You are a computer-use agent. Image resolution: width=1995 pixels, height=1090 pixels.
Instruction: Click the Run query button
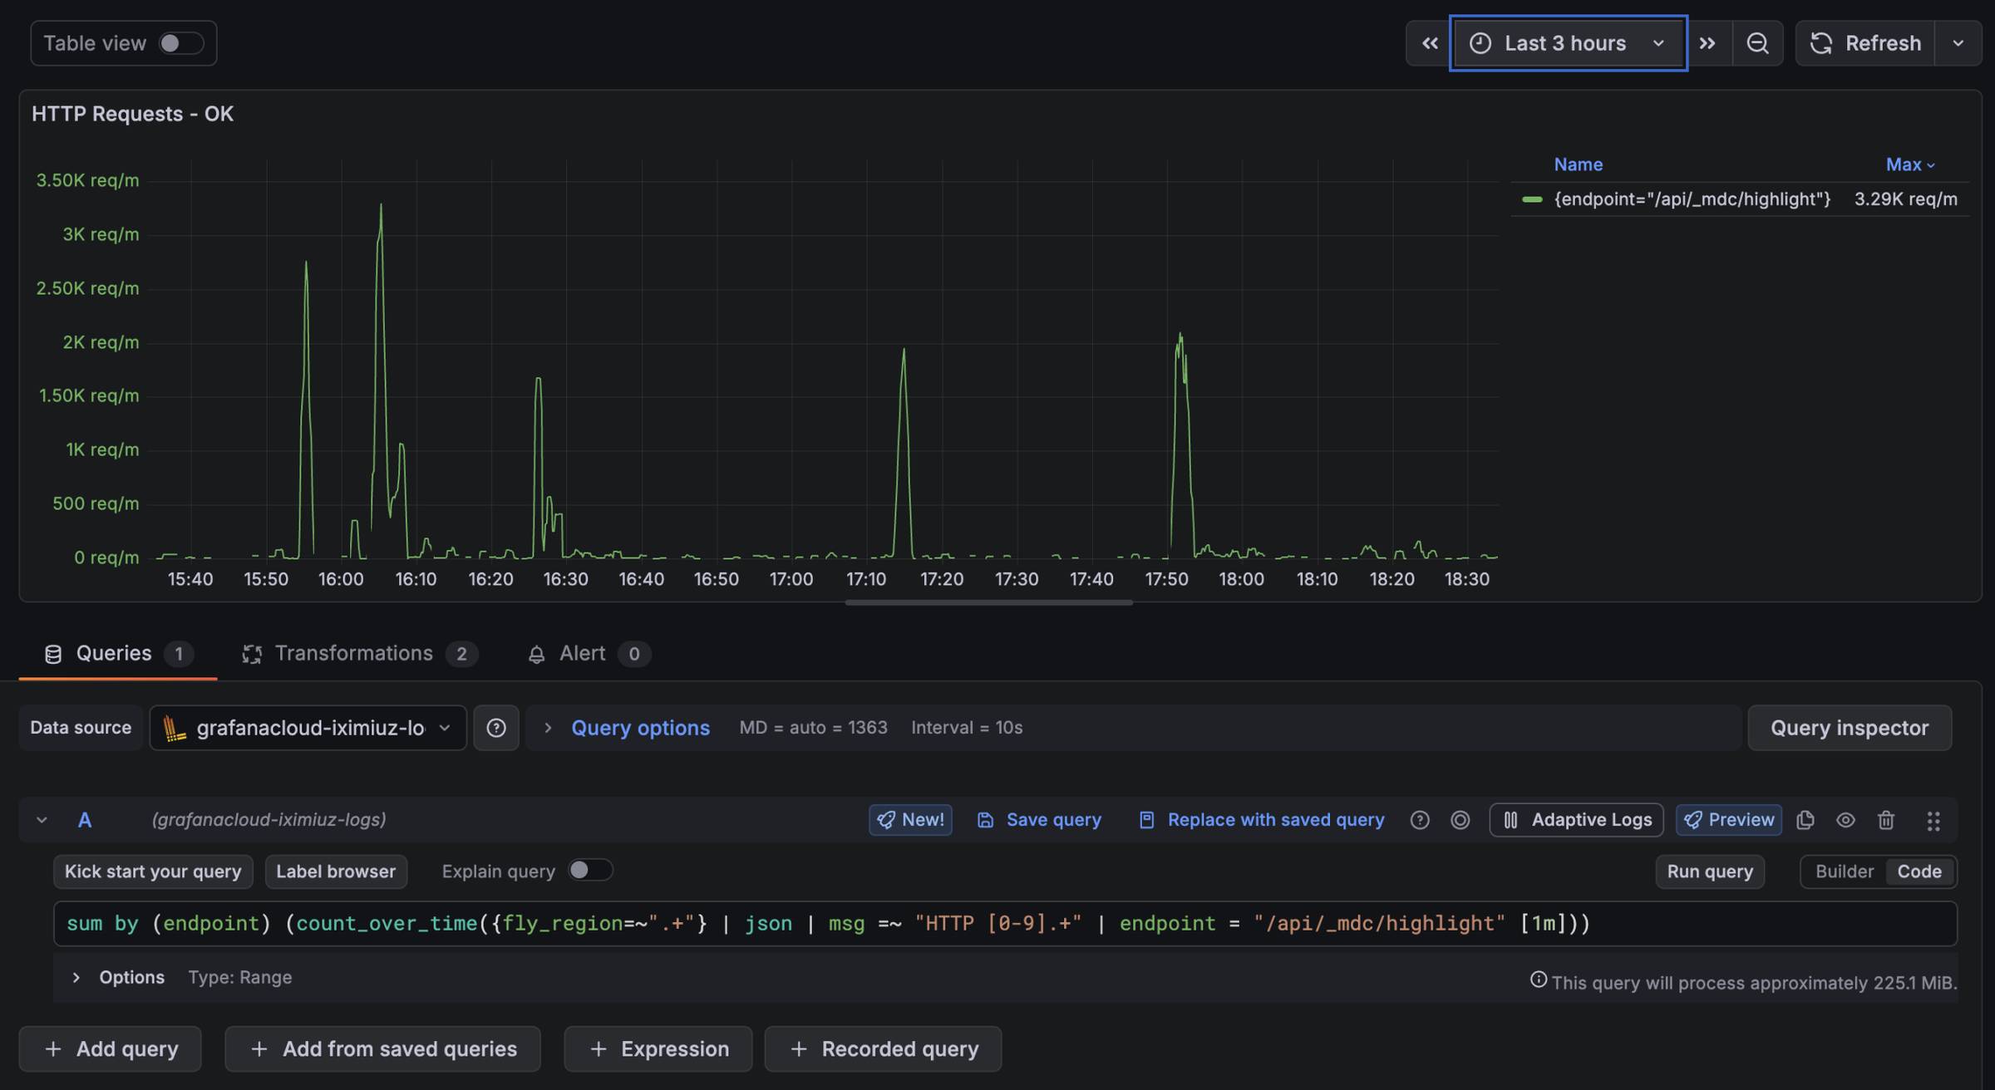[x=1709, y=872]
